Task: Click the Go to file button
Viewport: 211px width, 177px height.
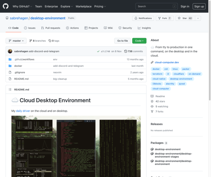Action: pos(122,41)
